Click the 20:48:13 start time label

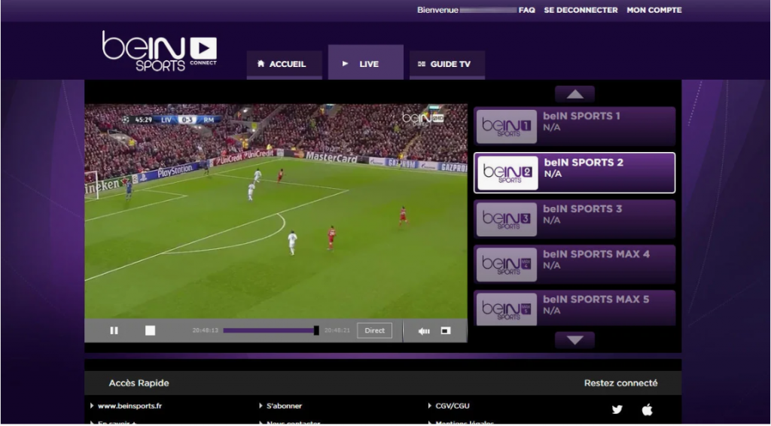[x=205, y=330]
